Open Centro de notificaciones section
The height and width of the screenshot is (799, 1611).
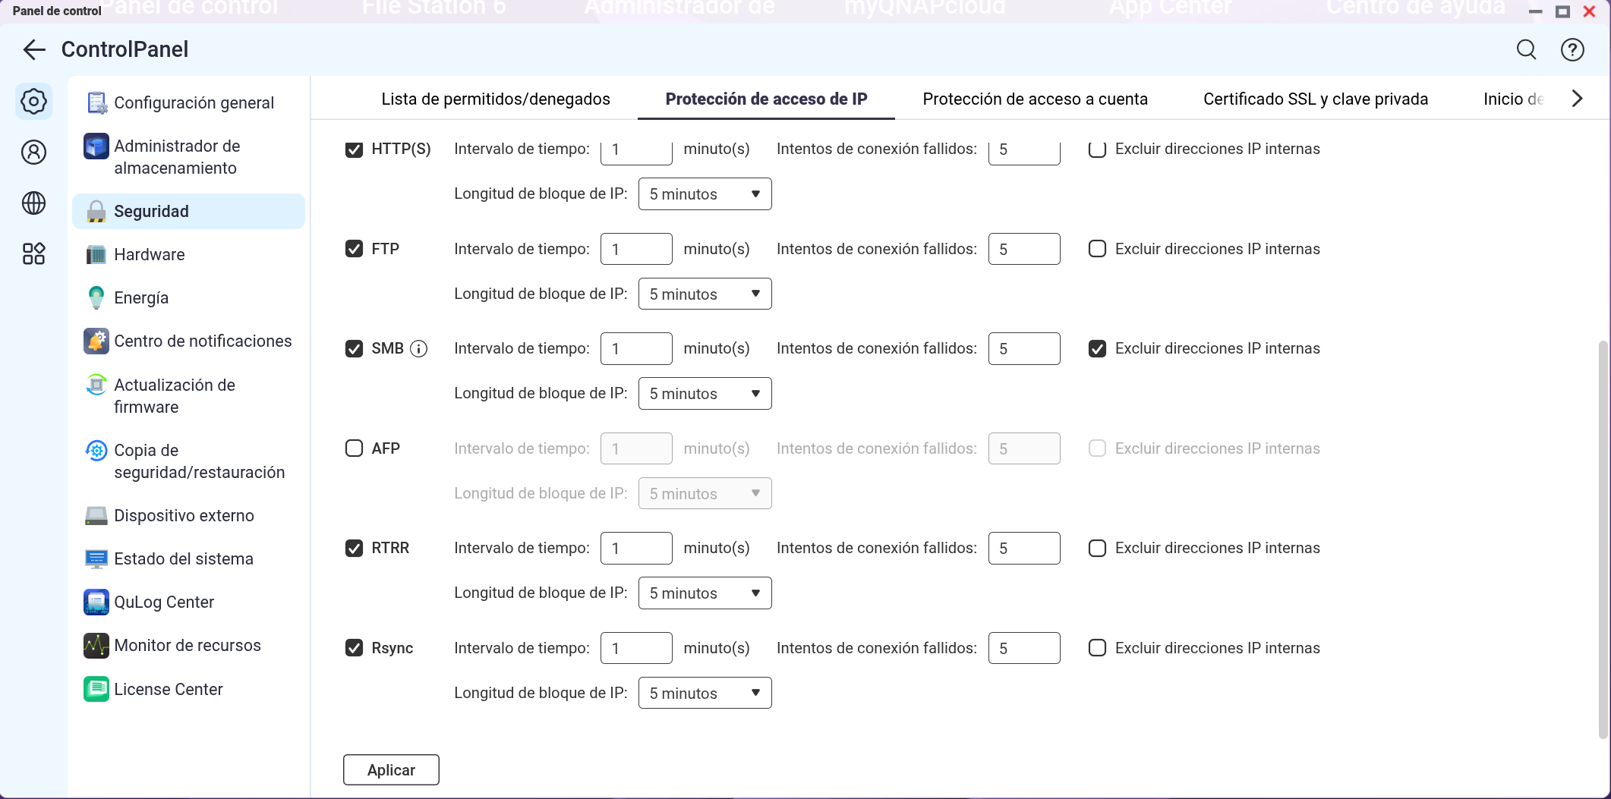(202, 341)
